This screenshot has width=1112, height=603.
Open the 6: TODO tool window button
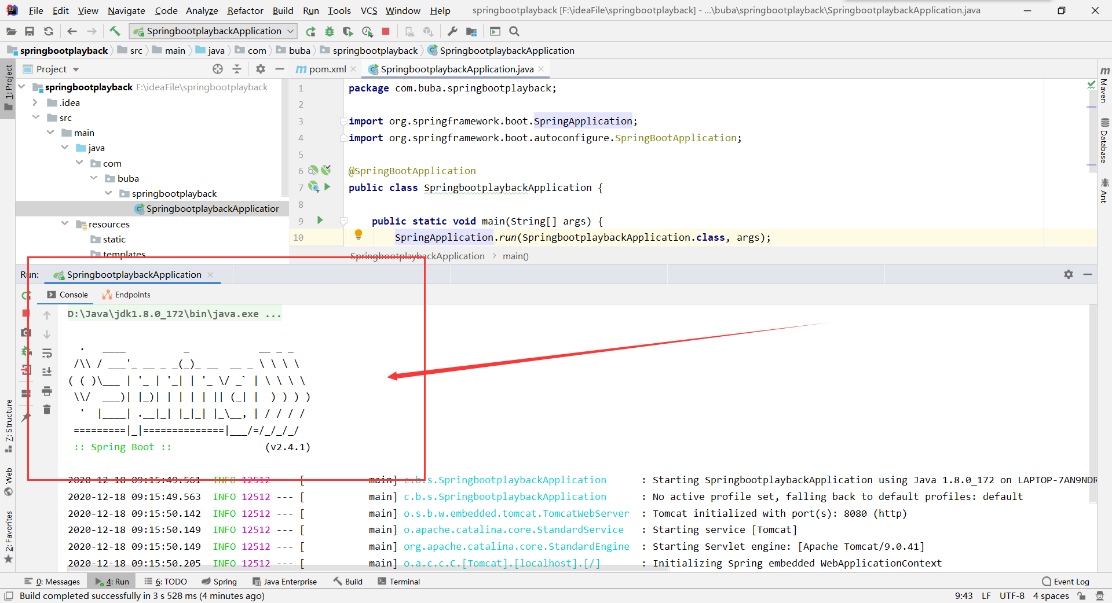click(166, 582)
